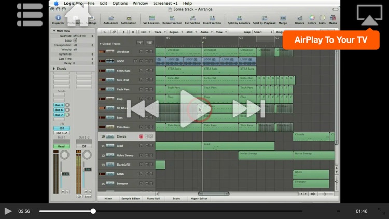
Task: Click the add global track plus button
Action: tap(140, 43)
